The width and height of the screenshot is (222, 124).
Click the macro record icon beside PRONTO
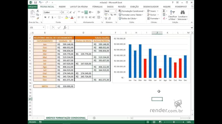[40, 122]
